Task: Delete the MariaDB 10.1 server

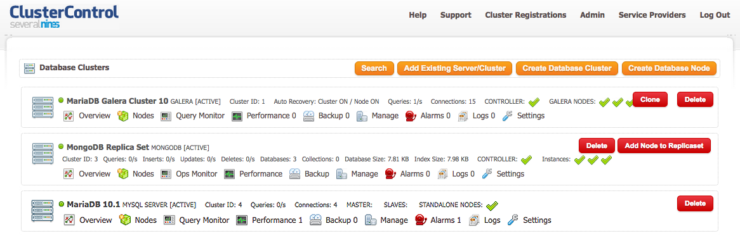Action: 695,203
